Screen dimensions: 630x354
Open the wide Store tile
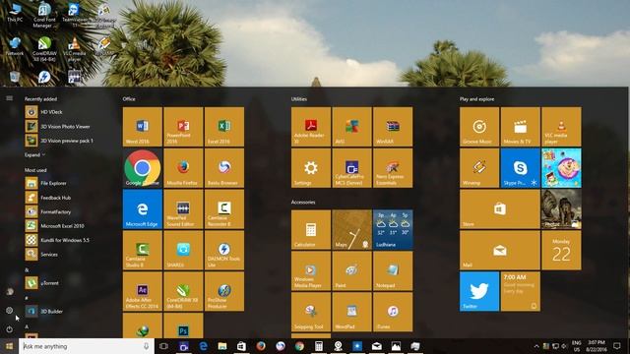tap(500, 209)
